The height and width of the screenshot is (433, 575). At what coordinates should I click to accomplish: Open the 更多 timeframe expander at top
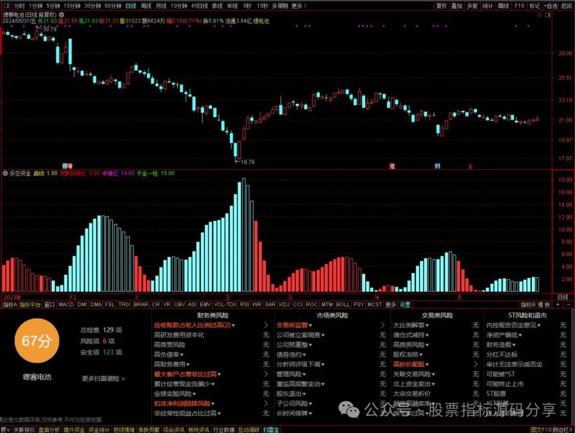299,6
